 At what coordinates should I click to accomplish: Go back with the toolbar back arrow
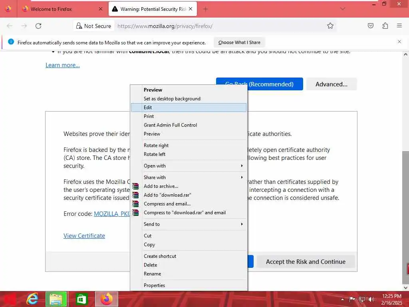coord(10,26)
